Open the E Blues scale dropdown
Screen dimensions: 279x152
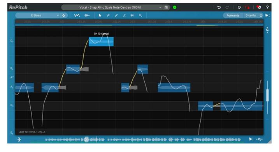(x=37, y=16)
